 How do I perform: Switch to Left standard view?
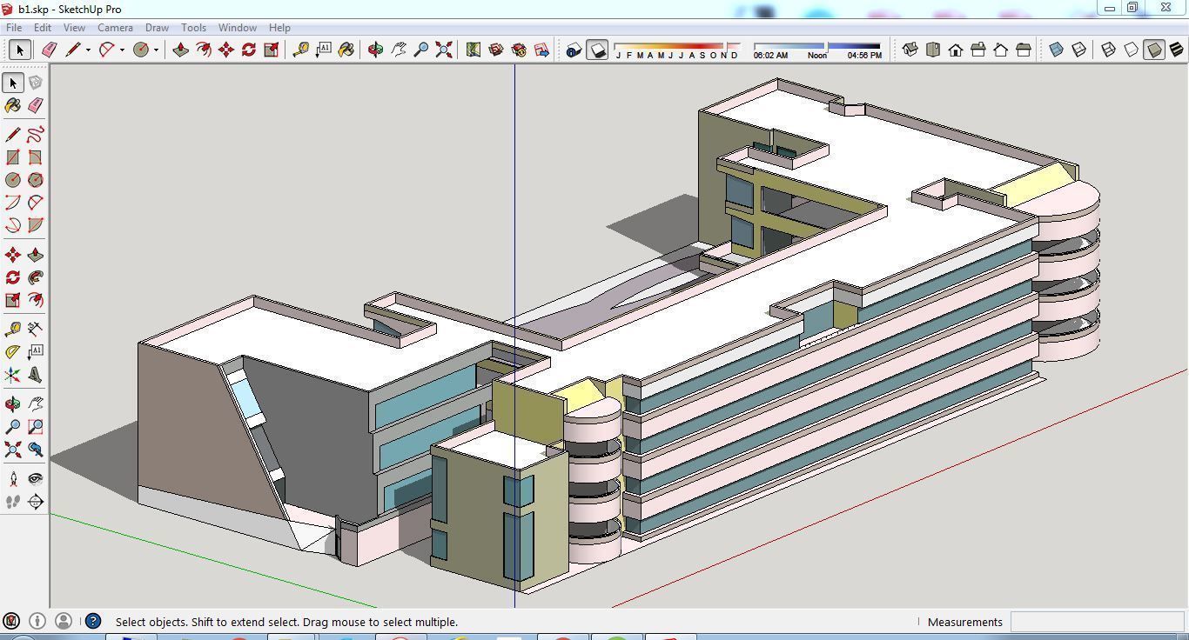click(1024, 50)
